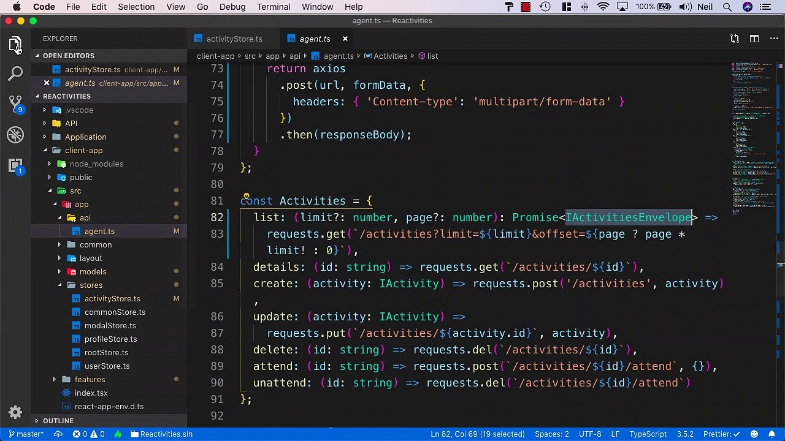785x441 pixels.
Task: Open Source Control view with 9 changes
Action: tap(15, 104)
